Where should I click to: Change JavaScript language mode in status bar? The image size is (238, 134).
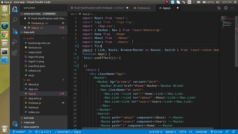[x=201, y=132]
